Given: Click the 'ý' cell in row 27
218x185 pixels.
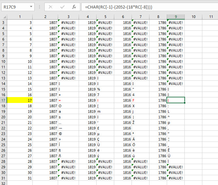Looking at the screenshot, I should [105, 156].
